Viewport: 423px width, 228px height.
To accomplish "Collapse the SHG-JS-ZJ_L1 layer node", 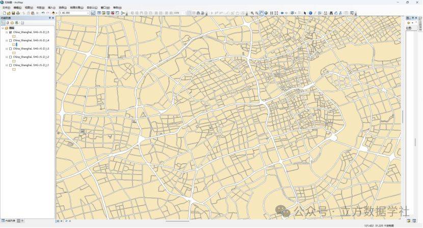I will pos(7,65).
